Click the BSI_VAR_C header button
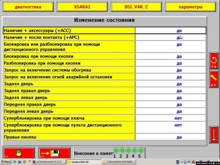The height and width of the screenshot is (165, 220). coord(136,7)
